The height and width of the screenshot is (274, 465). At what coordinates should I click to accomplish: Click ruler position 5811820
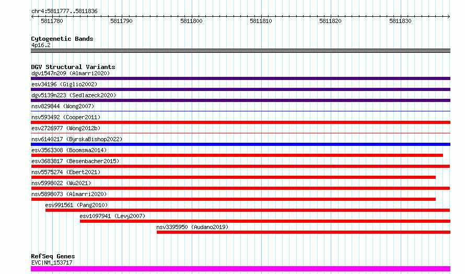330,21
